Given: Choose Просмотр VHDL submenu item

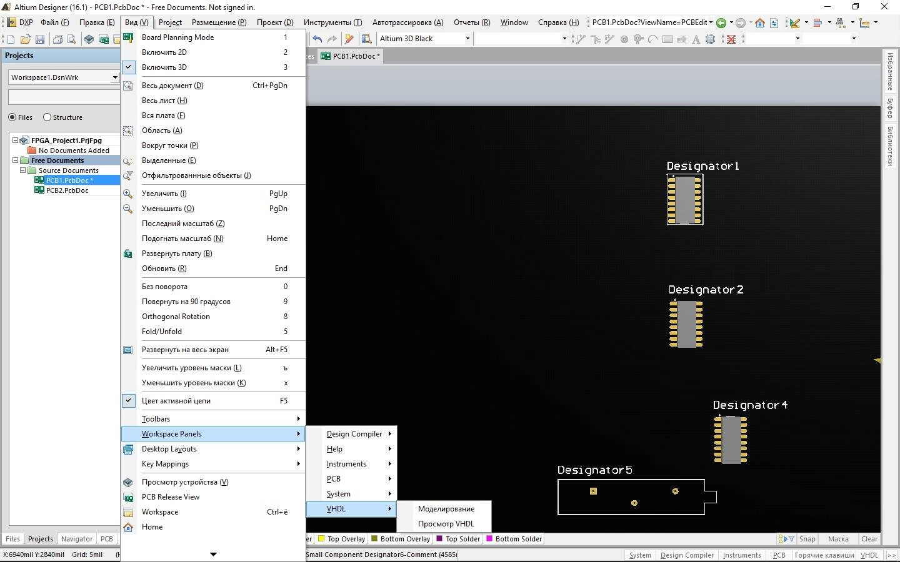Looking at the screenshot, I should click(x=444, y=524).
